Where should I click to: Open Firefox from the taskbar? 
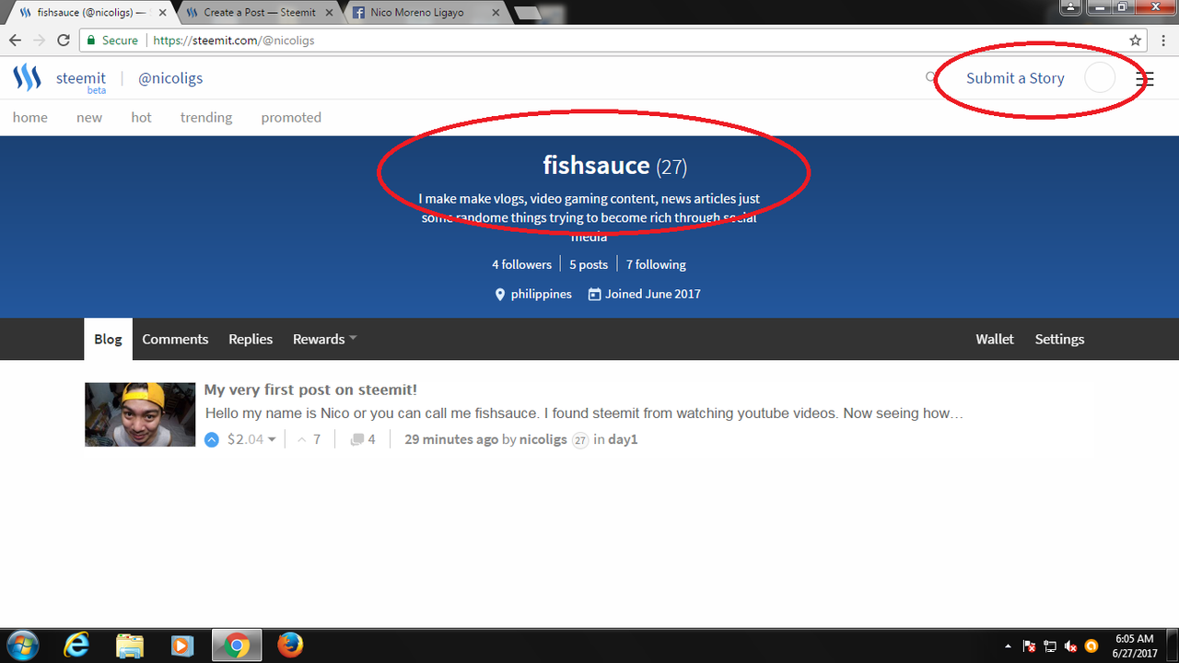[x=290, y=646]
